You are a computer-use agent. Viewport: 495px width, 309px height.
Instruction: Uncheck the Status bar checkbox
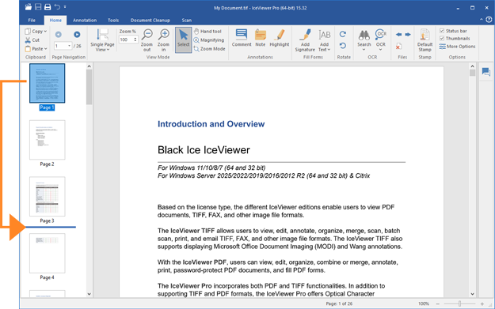pyautogui.click(x=442, y=31)
